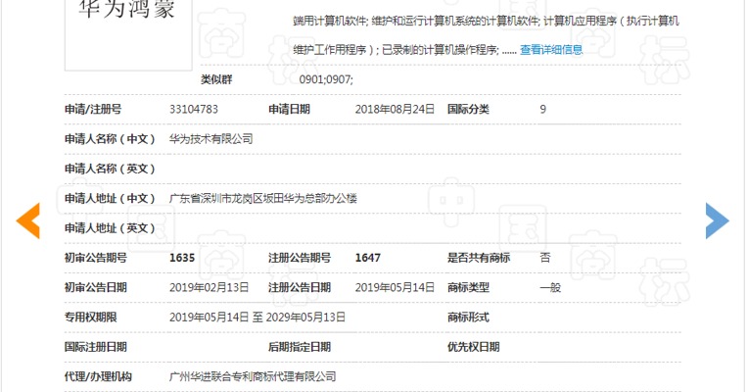Click the 华为鸿蒙 trademark image
This screenshot has width=748, height=392.
[128, 34]
